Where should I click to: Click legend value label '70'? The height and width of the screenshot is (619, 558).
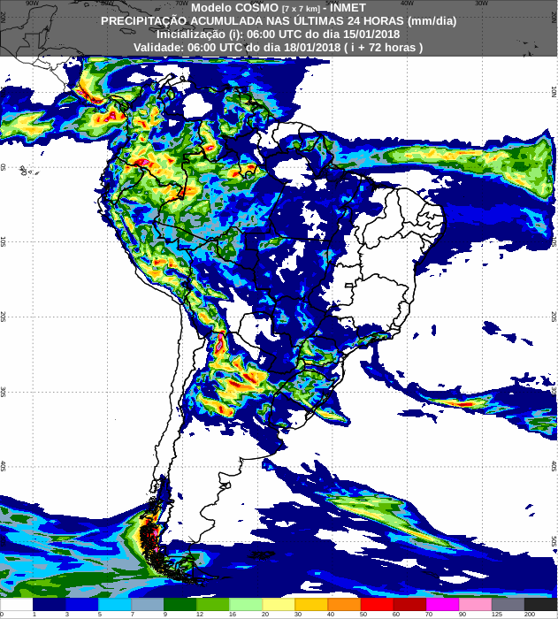pyautogui.click(x=429, y=615)
